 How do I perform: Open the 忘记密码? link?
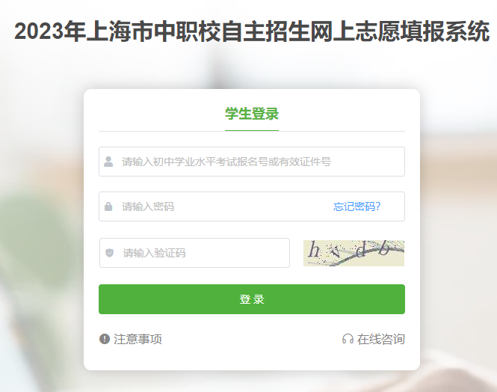point(356,206)
